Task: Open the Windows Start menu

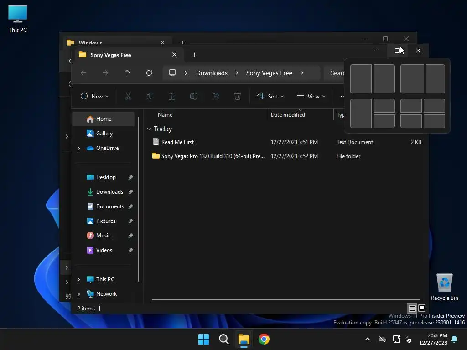Action: click(x=204, y=339)
